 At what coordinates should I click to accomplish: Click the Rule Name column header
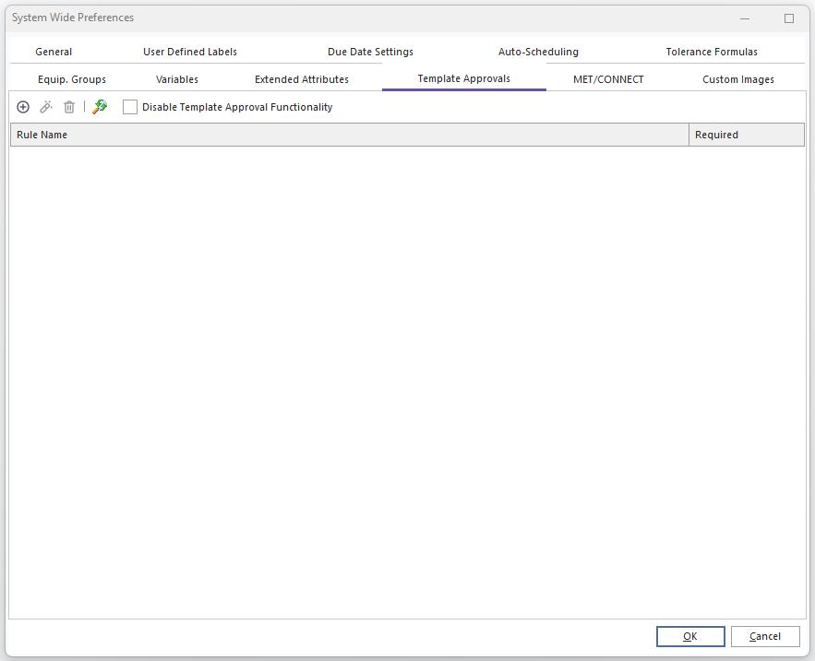349,135
